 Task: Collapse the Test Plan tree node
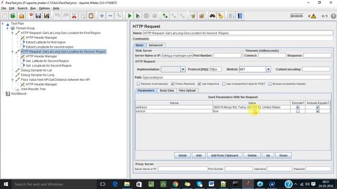coord(3,24)
